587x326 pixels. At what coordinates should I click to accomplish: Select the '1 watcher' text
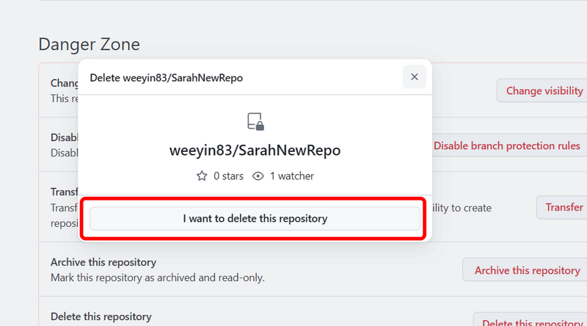[x=292, y=176]
